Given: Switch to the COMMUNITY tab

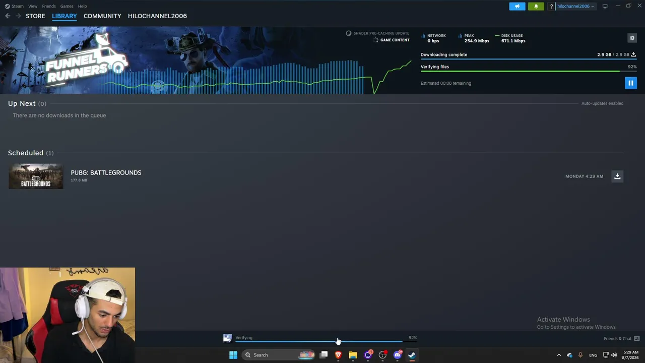Looking at the screenshot, I should tap(102, 16).
